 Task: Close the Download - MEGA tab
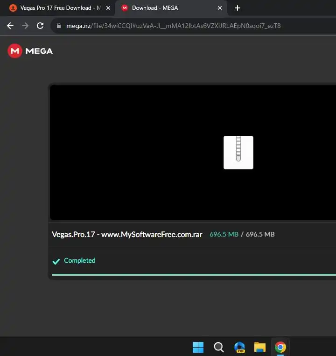[x=219, y=8]
